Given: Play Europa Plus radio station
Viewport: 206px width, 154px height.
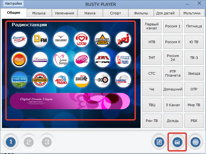Looking at the screenshot, I should 19,39.
